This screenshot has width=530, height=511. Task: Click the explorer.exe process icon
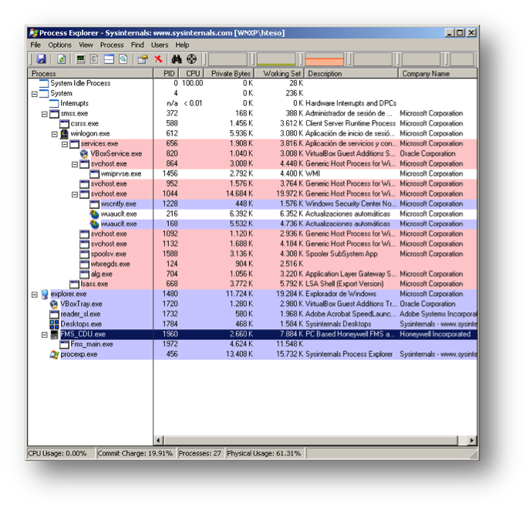pyautogui.click(x=44, y=294)
